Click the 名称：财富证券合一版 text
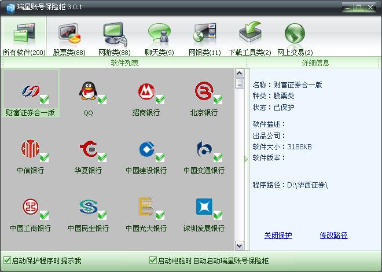 coord(288,84)
